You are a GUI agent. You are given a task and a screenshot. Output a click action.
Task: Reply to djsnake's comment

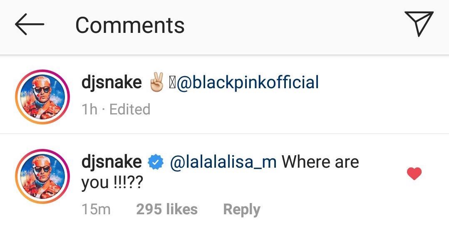pos(242,209)
